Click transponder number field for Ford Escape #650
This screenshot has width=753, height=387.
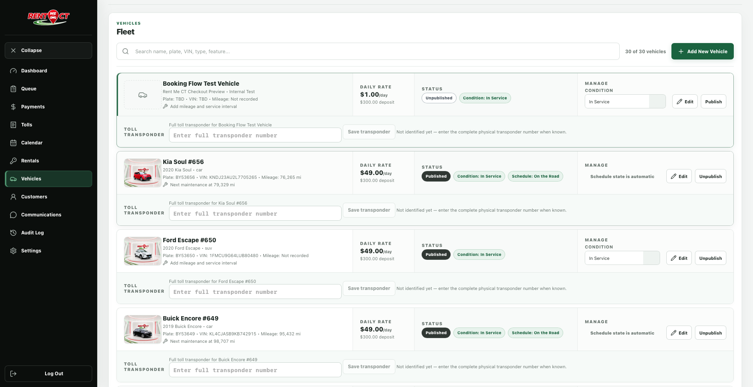[x=255, y=292]
